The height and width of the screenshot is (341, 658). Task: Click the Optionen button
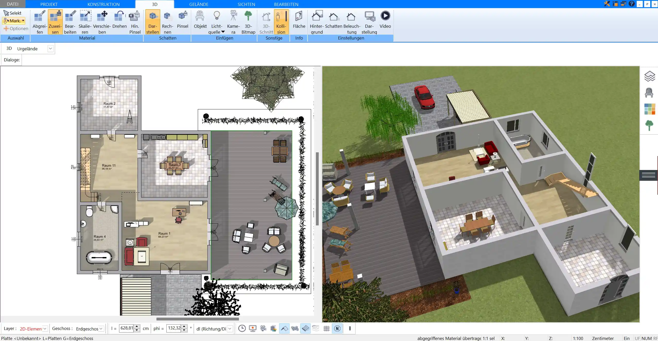tap(16, 29)
